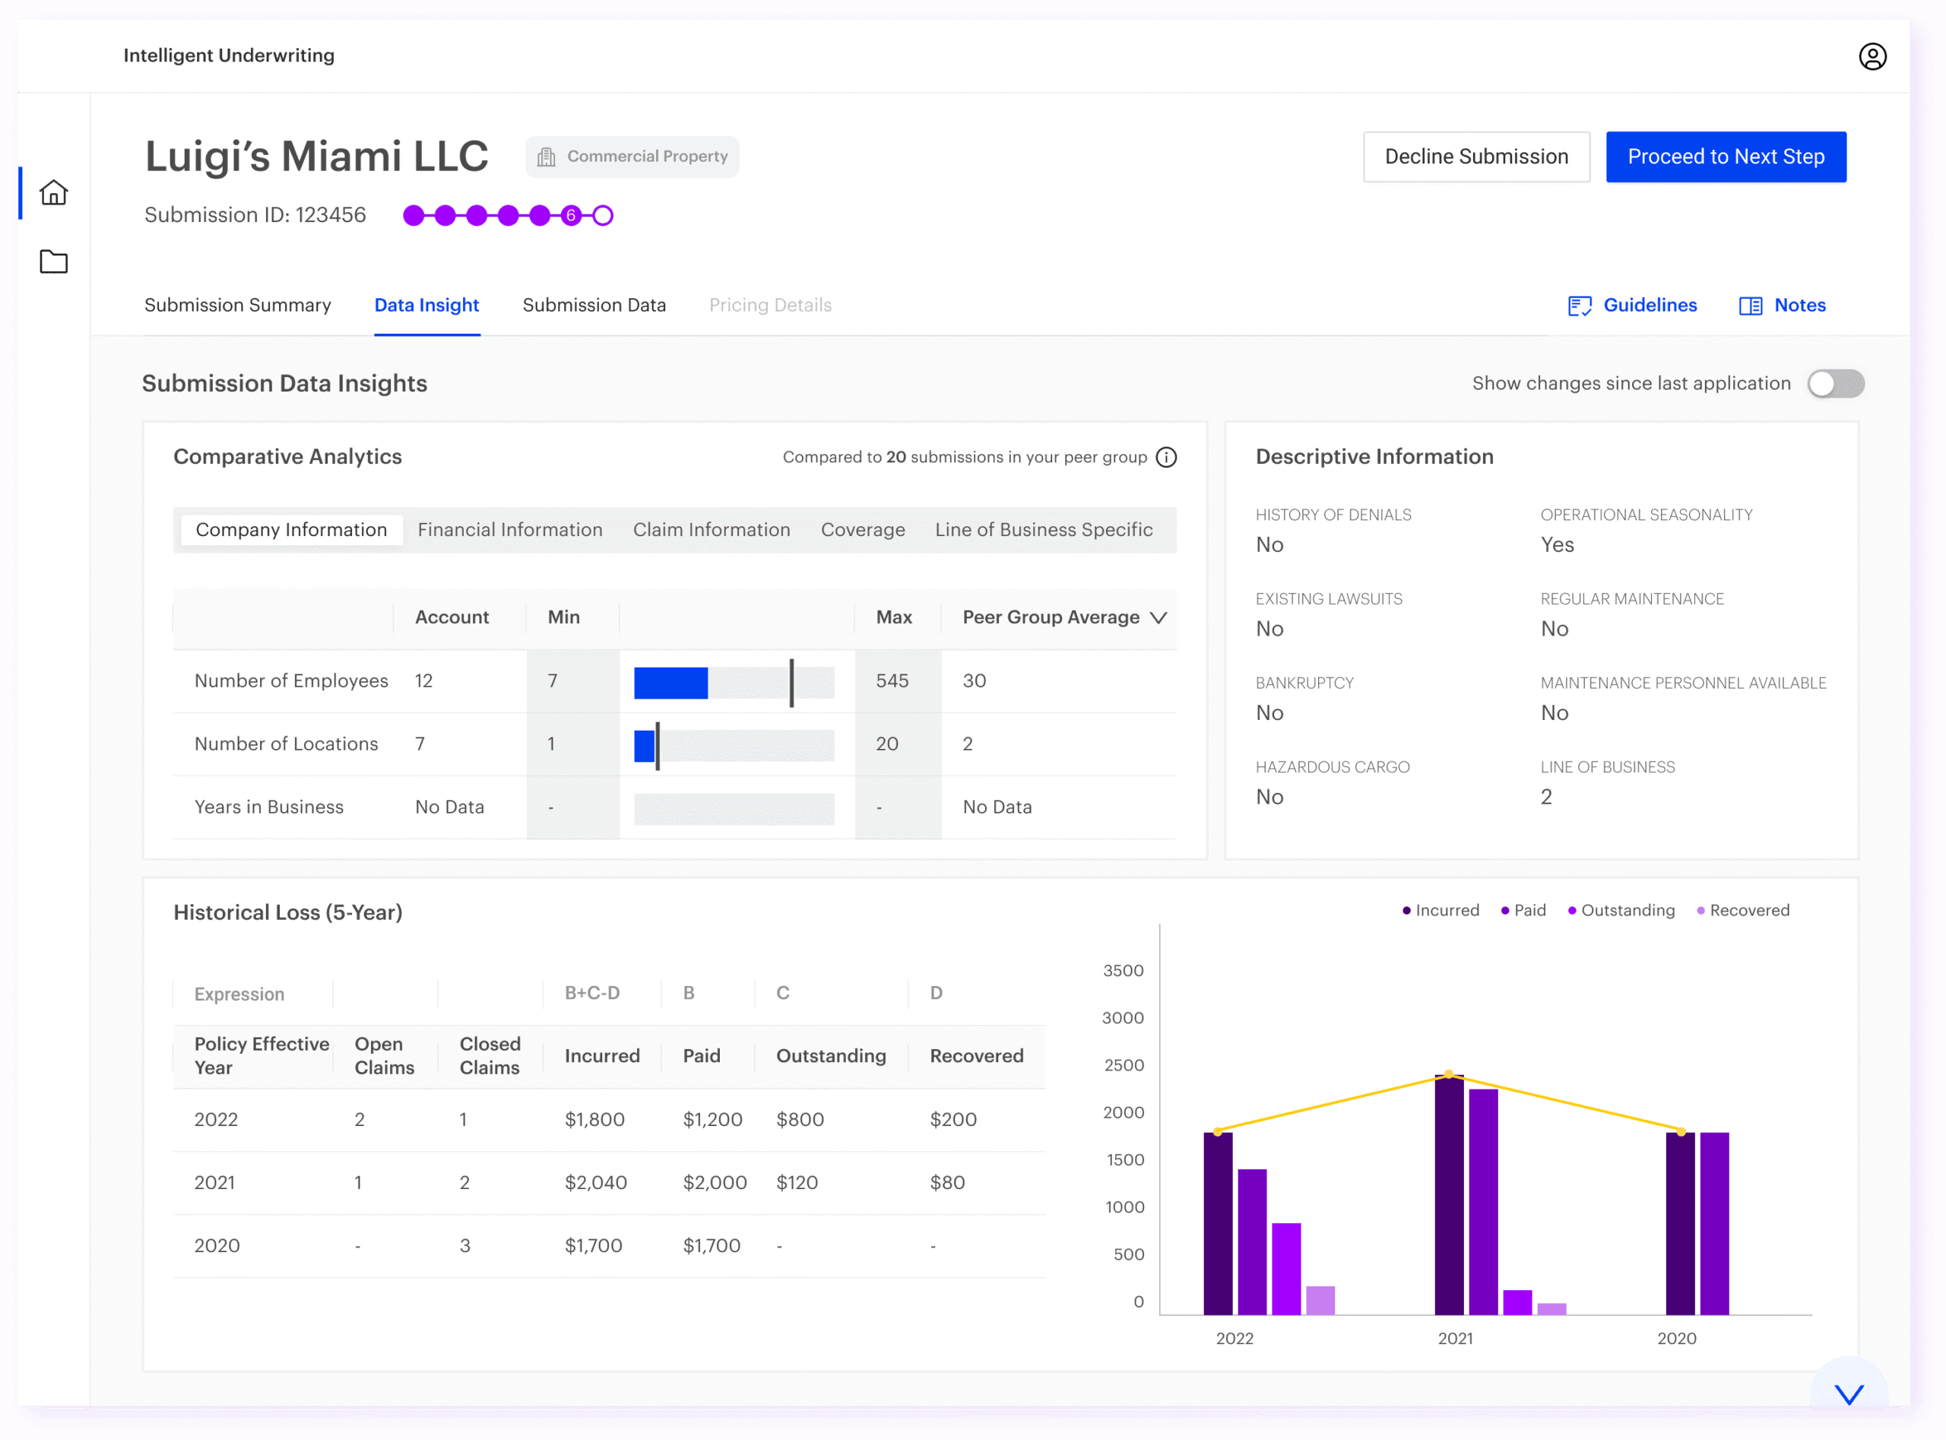The height and width of the screenshot is (1440, 1946).
Task: Open the Home icon in the sidebar
Action: point(54,194)
